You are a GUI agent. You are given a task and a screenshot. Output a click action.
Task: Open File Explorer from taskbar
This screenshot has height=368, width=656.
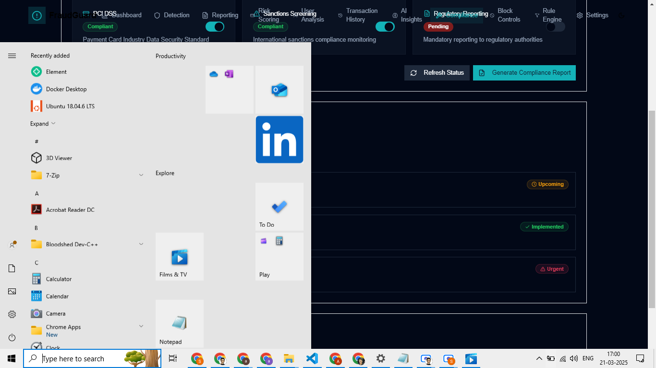[x=289, y=358]
